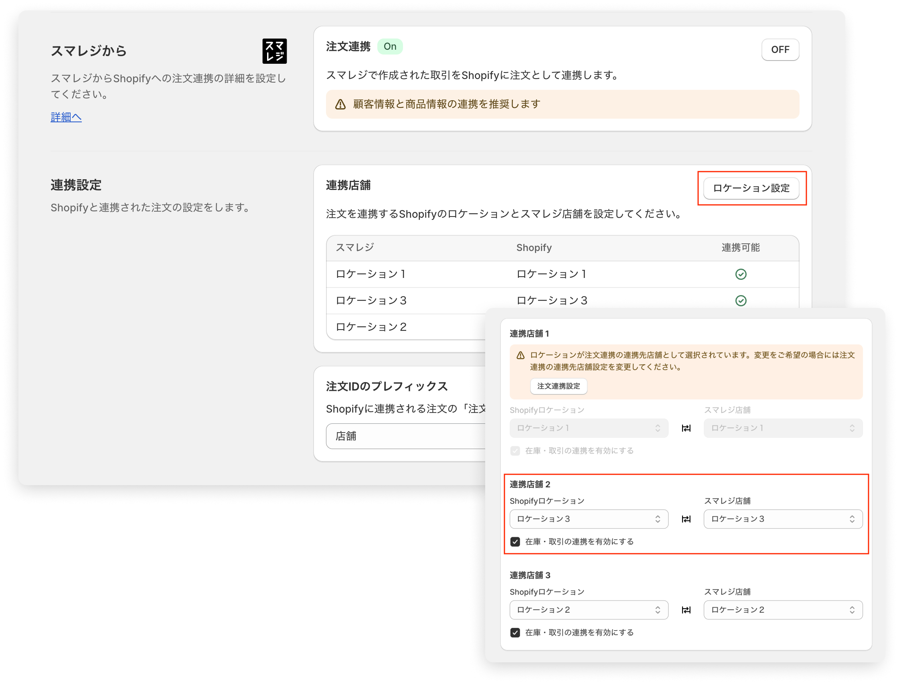
Task: Select スマレジ cell ロケーション３ in table
Action: pyautogui.click(x=371, y=301)
